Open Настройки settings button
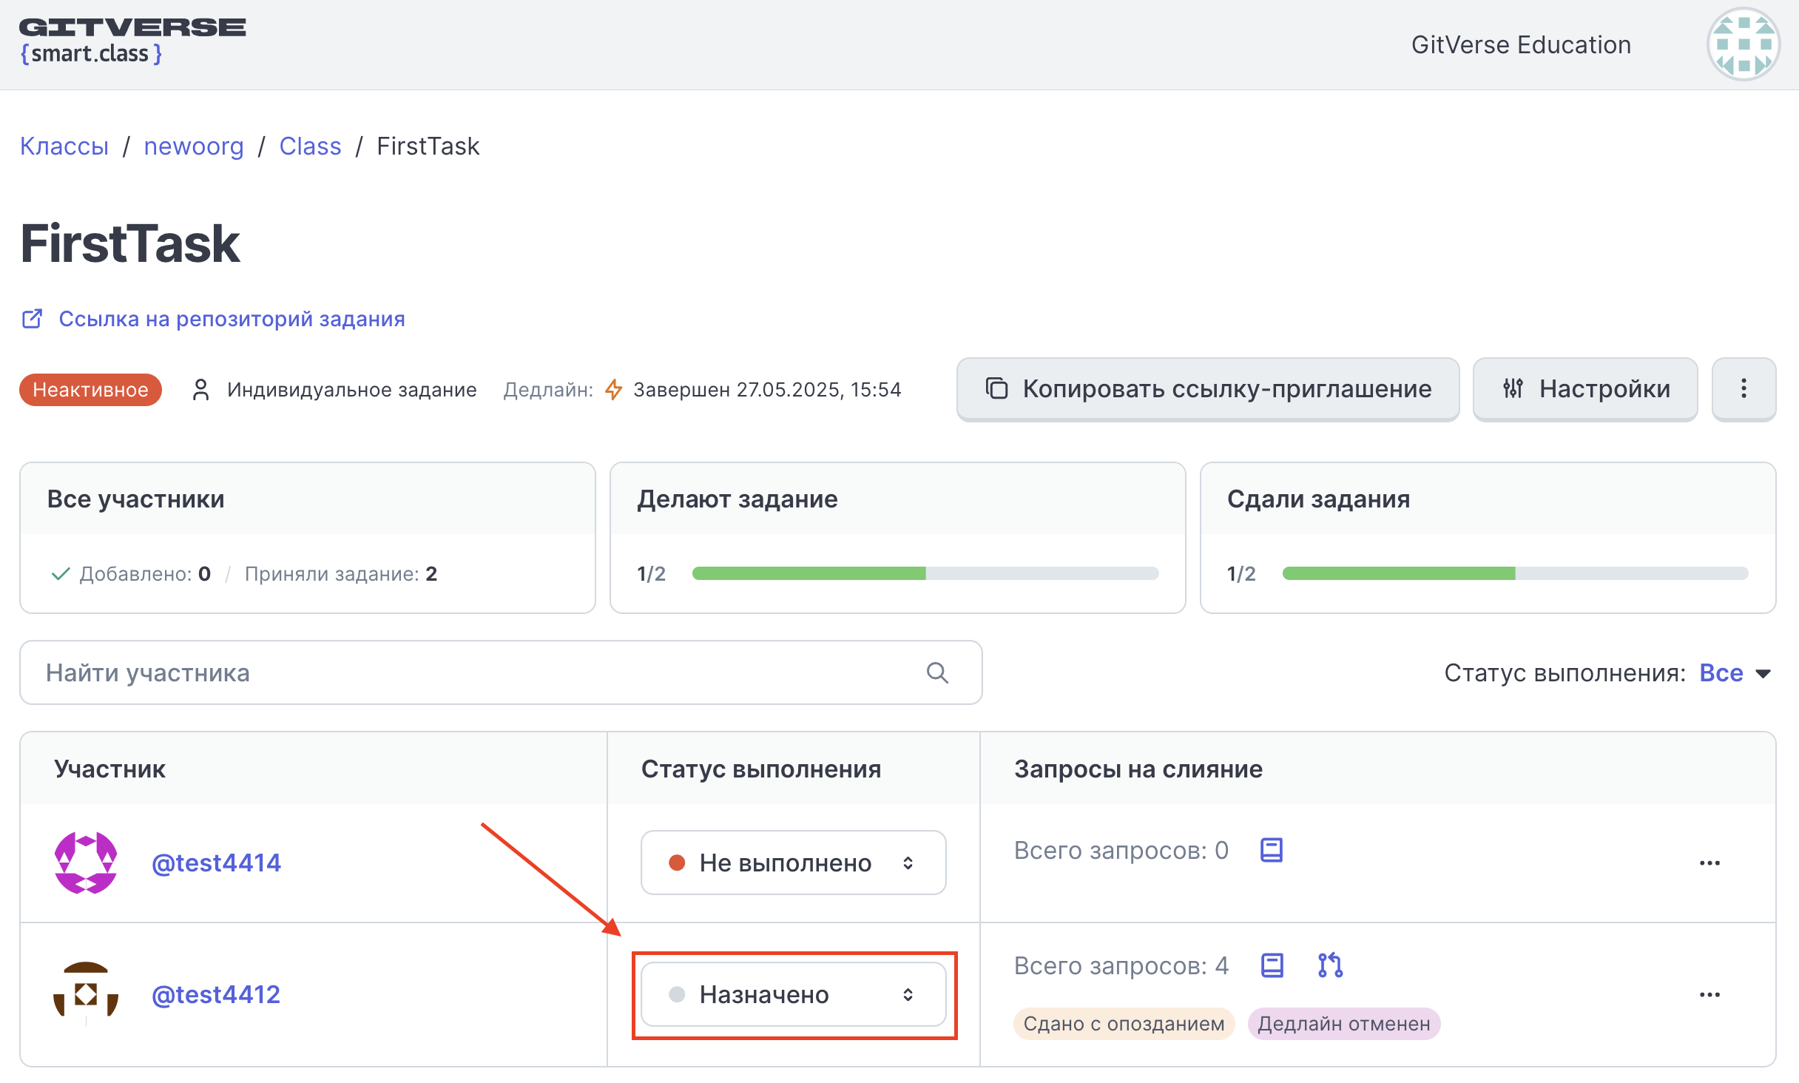Viewport: 1799px width, 1083px height. 1585,389
